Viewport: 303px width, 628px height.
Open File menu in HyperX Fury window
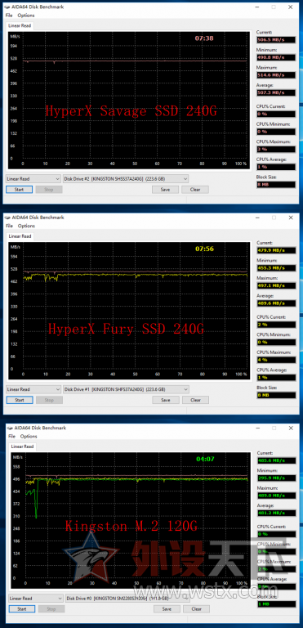[9, 226]
